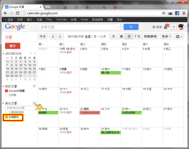Open the account profile avatar

181,27
